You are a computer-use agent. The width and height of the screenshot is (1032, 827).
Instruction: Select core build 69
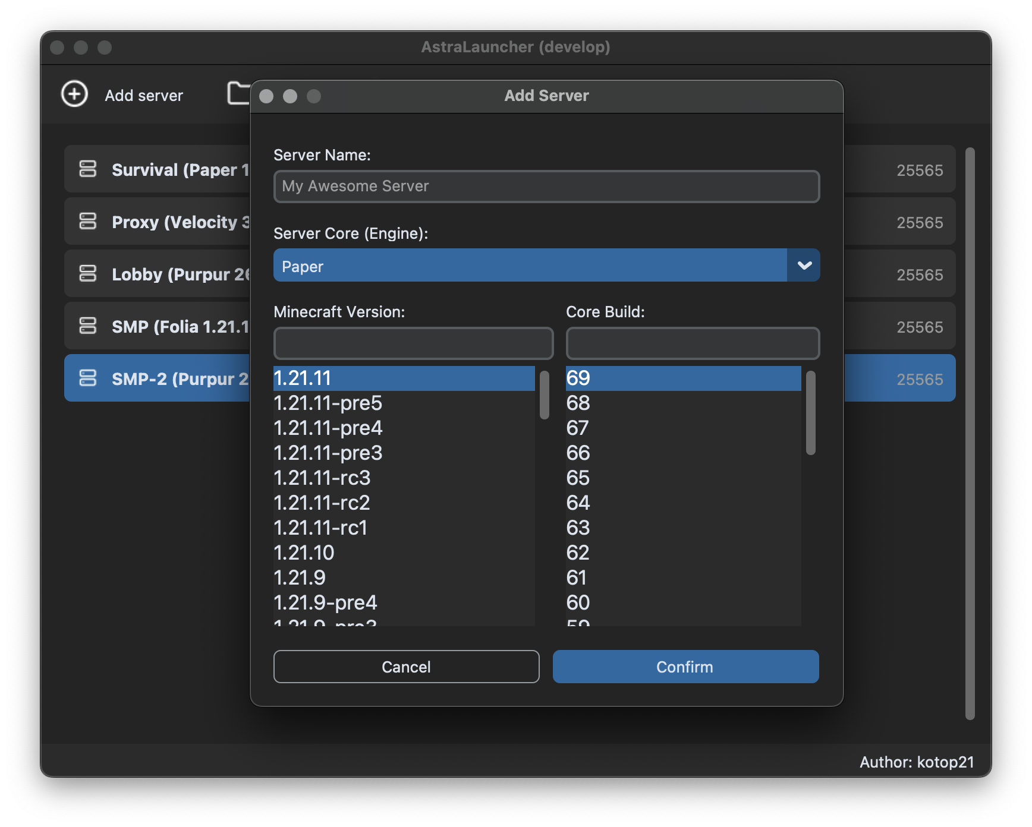click(x=683, y=378)
